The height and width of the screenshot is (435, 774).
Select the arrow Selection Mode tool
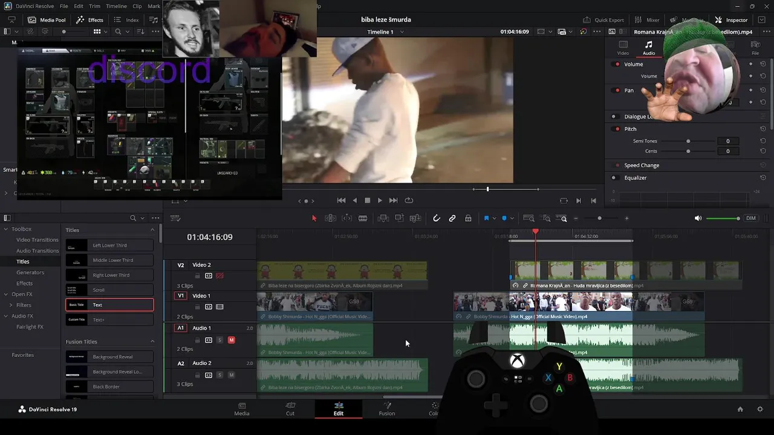coord(314,218)
